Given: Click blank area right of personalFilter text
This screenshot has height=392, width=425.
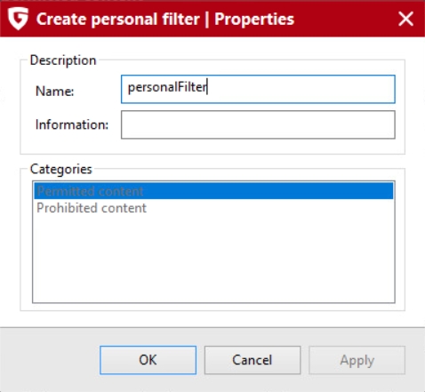Looking at the screenshot, I should pyautogui.click(x=300, y=89).
